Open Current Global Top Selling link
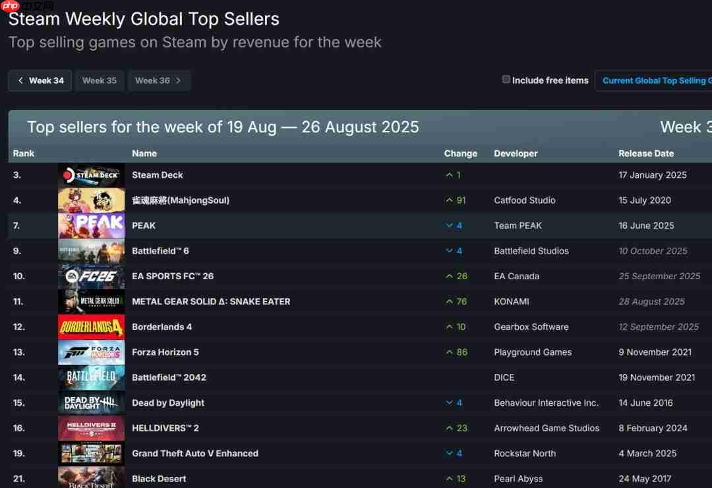712x488 pixels. click(x=654, y=81)
